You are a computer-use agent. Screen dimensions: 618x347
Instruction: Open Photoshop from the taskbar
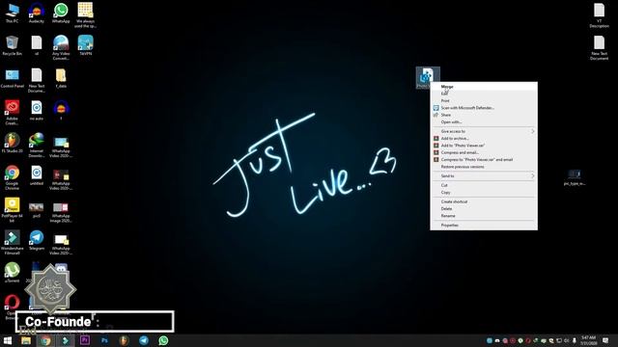pyautogui.click(x=104, y=340)
